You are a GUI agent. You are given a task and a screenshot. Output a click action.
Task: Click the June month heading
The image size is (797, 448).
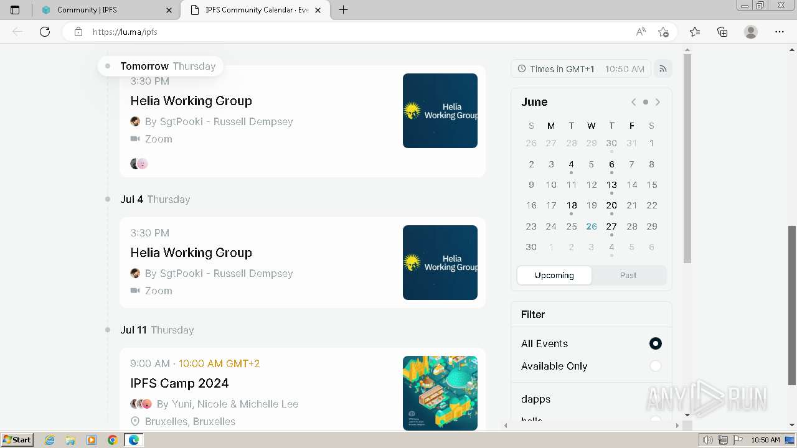point(534,102)
